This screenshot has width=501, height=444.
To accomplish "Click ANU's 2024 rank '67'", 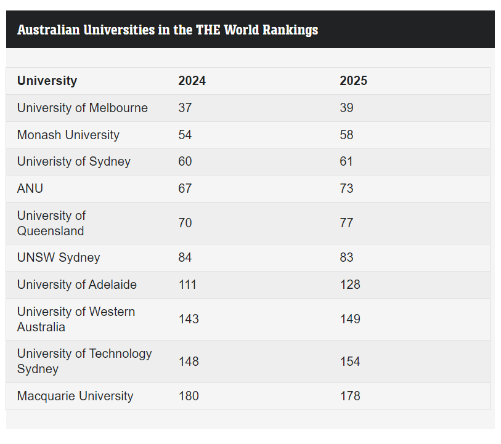I will [185, 188].
